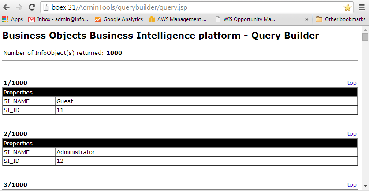369x191 pixels.
Task: Click the Properties header of Guest table
Action: [x=180, y=92]
